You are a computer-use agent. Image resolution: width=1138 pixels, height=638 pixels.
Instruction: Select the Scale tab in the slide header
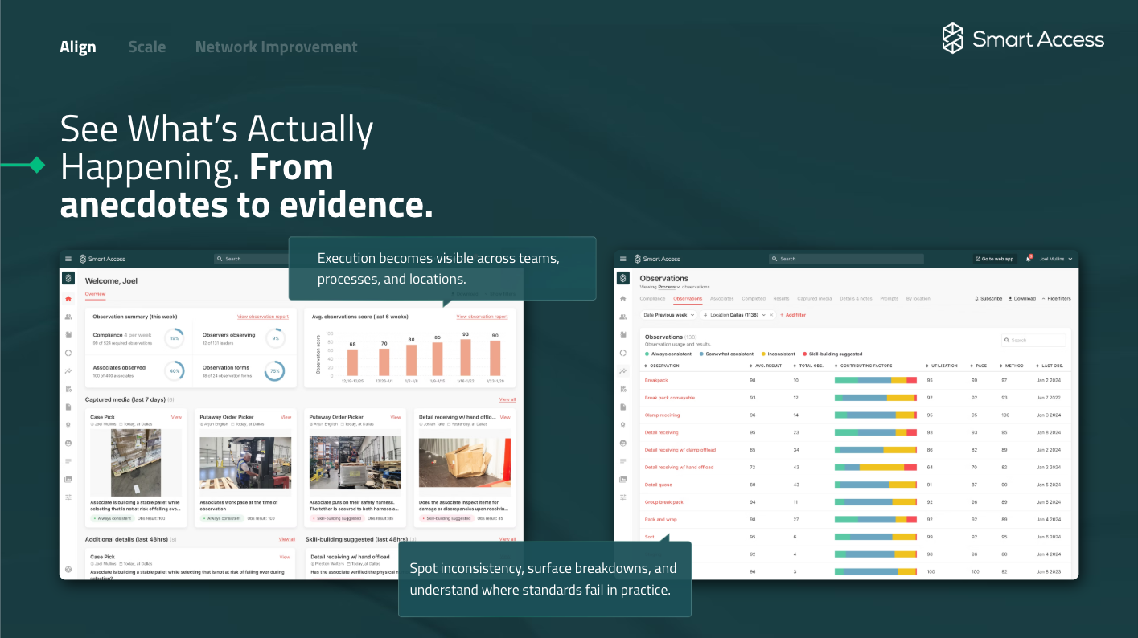(147, 47)
